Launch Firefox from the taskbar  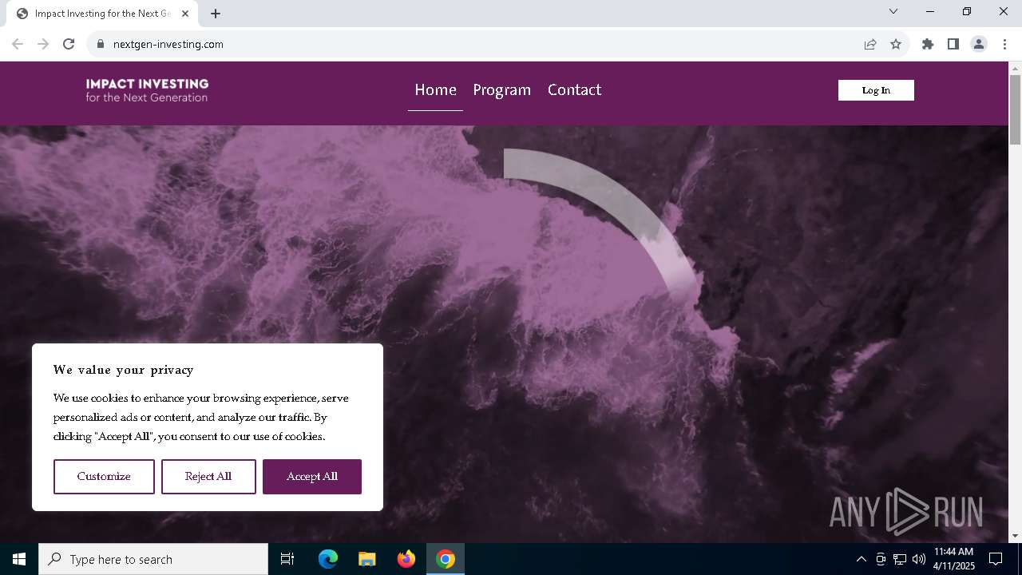click(x=406, y=559)
